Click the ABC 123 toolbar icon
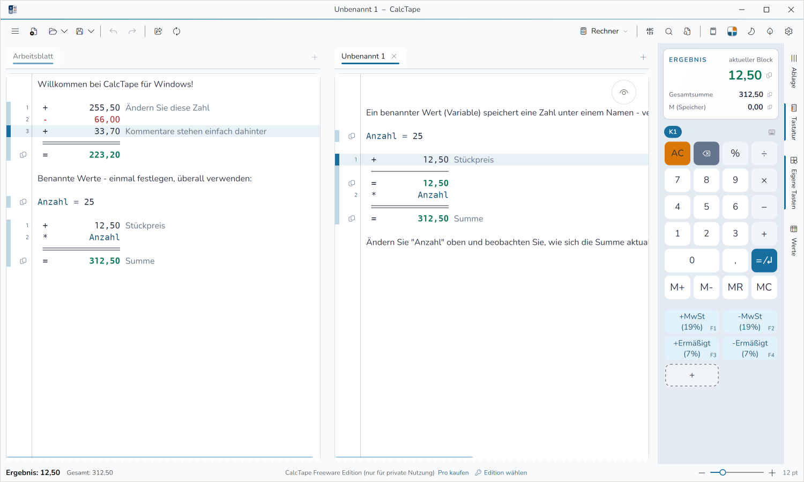 (x=650, y=31)
